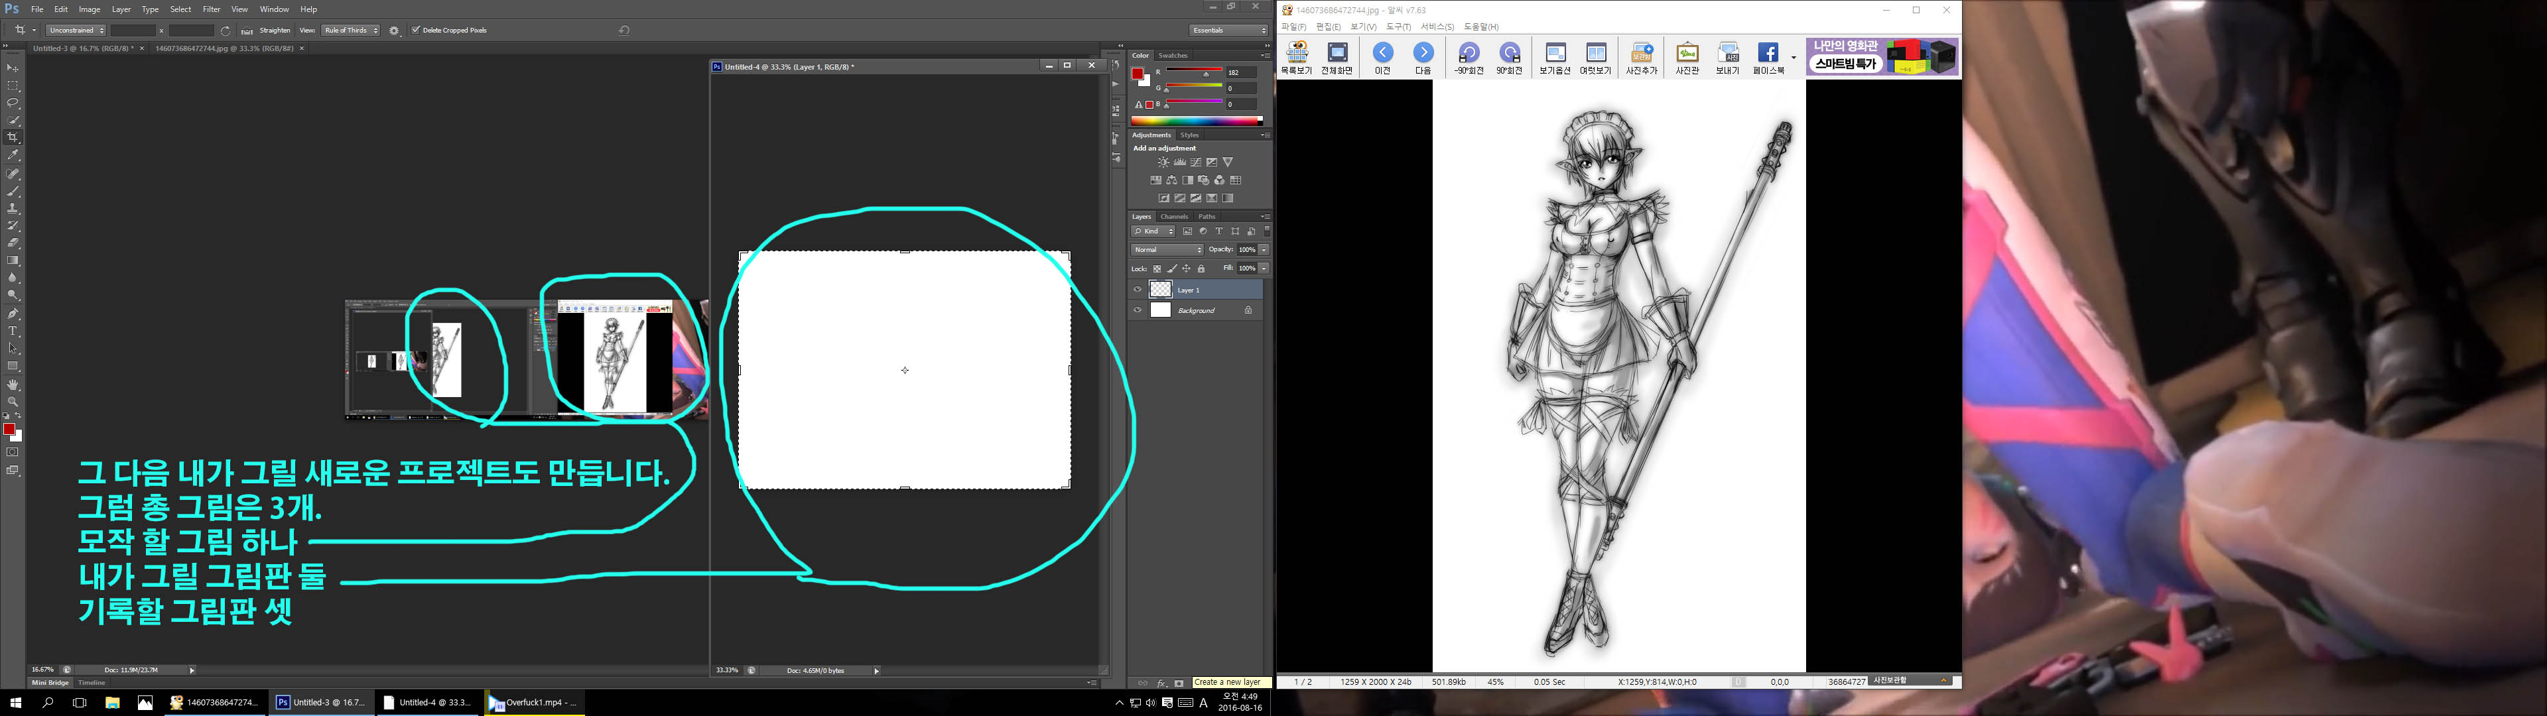Toggle Delete Cropped Pixels checkbox
The width and height of the screenshot is (2547, 716).
click(417, 30)
